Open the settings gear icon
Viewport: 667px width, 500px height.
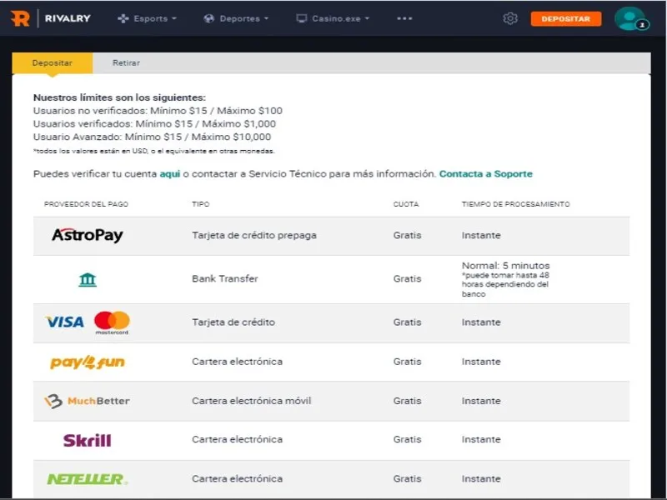coord(510,18)
